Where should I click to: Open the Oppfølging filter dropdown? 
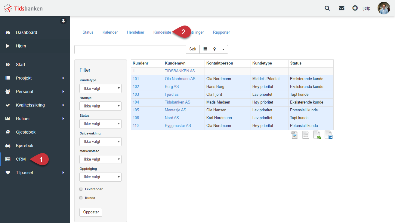100,177
